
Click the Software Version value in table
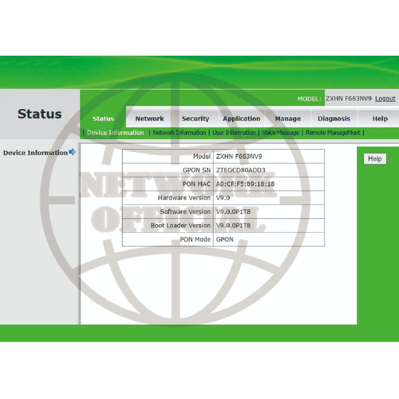pyautogui.click(x=233, y=212)
